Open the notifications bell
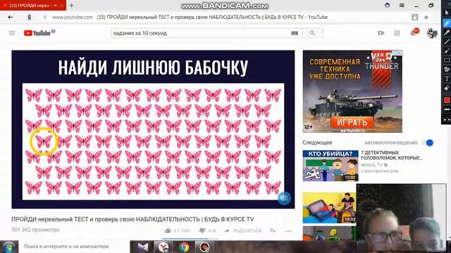The width and height of the screenshot is (451, 253). (414, 33)
